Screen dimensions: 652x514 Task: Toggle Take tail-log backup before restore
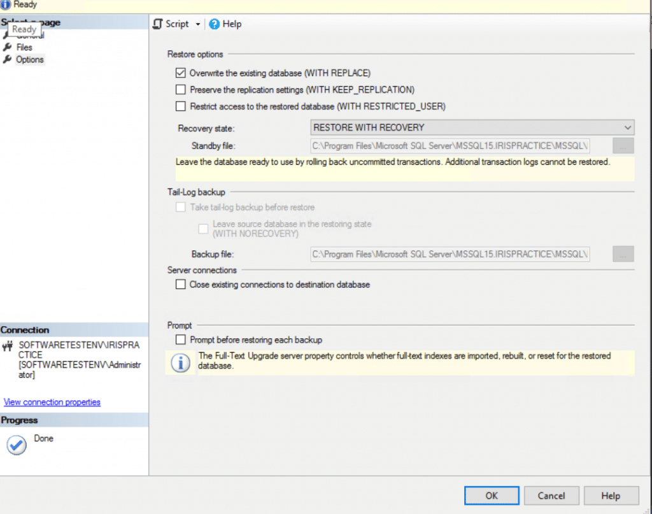click(180, 207)
